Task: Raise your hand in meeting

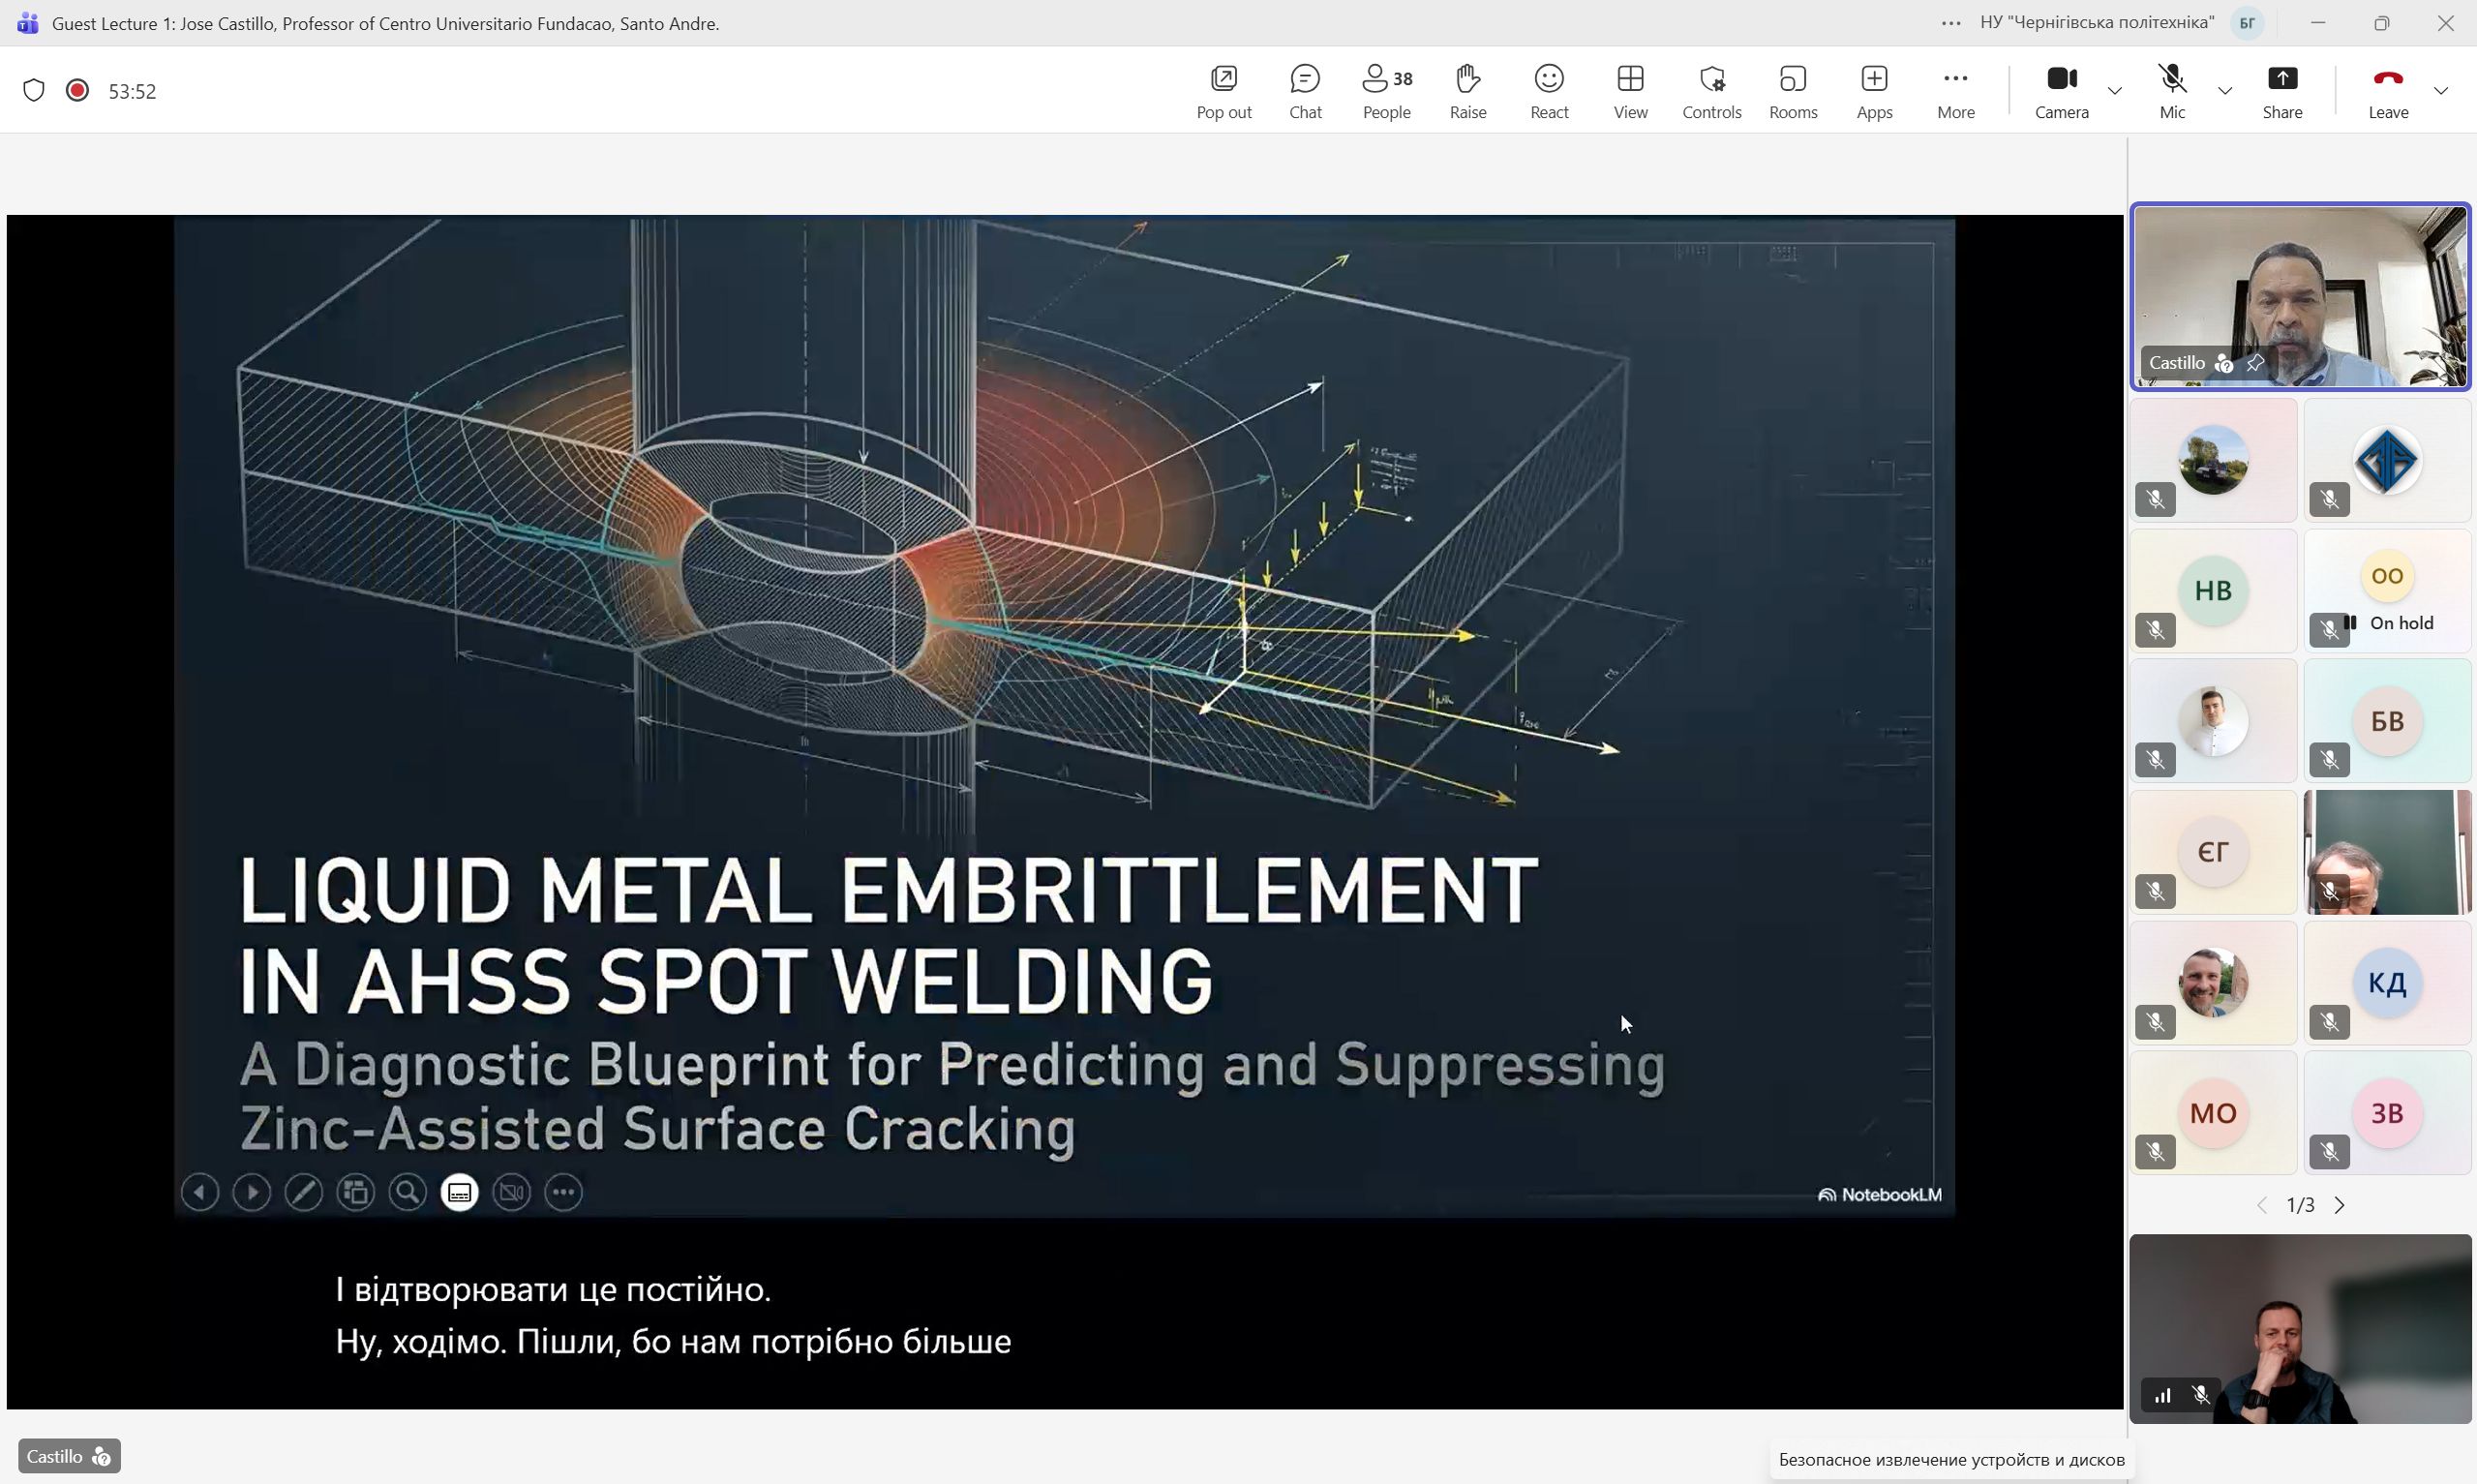Action: [x=1467, y=91]
